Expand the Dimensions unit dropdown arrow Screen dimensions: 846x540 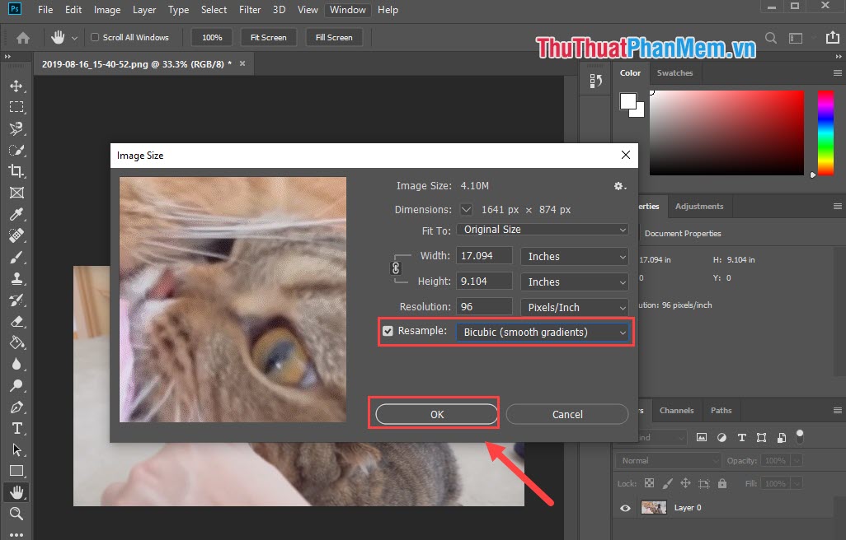pos(466,209)
